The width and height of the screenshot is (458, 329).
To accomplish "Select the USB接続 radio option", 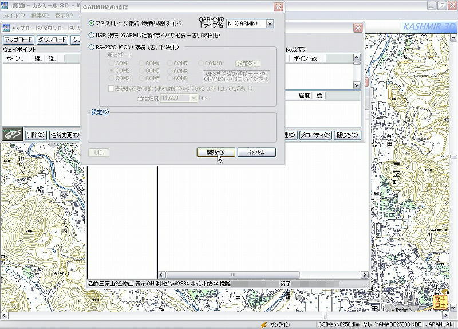I will pyautogui.click(x=92, y=36).
